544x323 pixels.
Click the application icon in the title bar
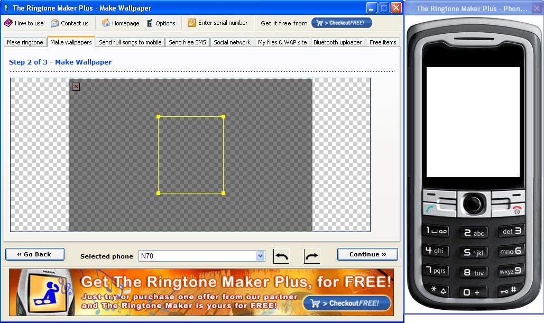click(6, 7)
